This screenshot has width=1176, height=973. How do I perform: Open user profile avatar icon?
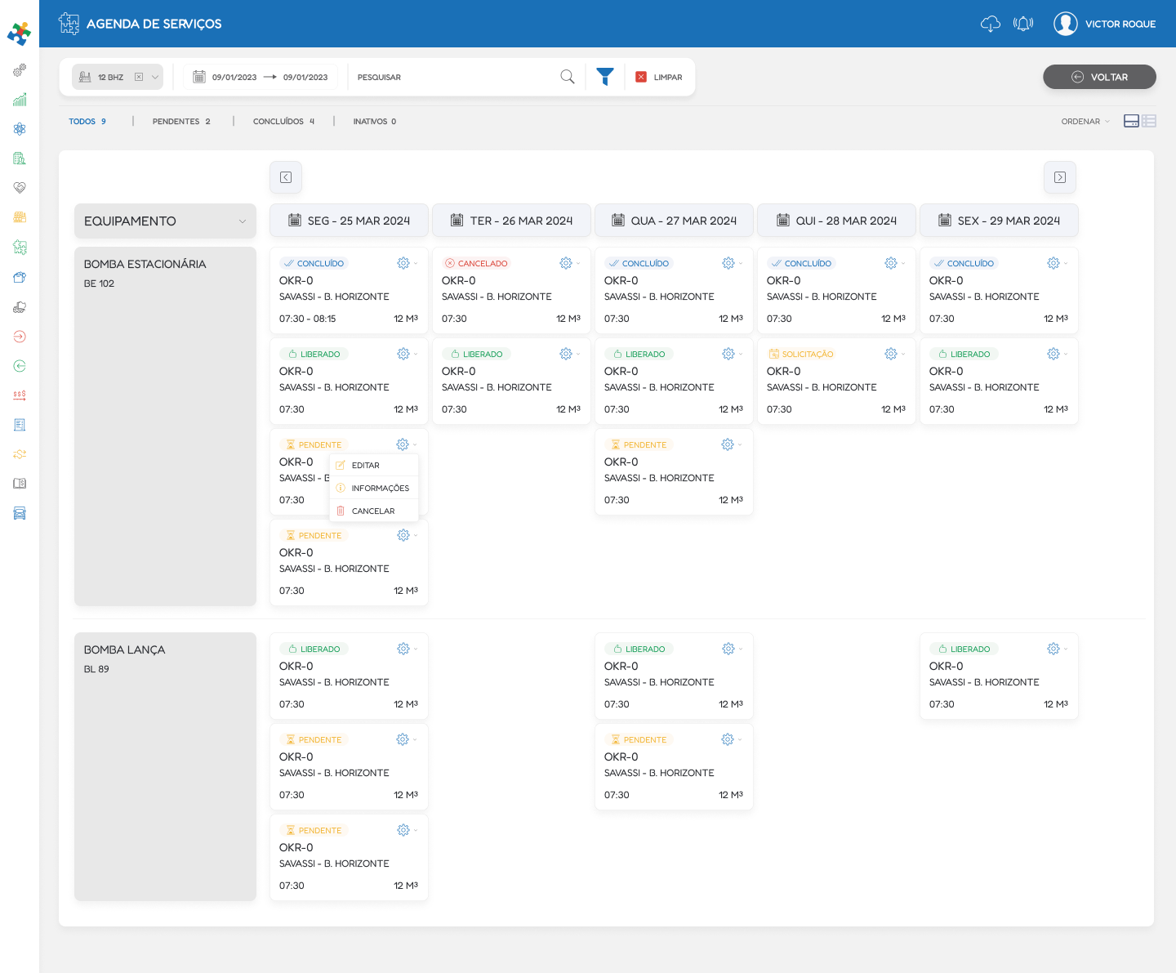point(1065,24)
